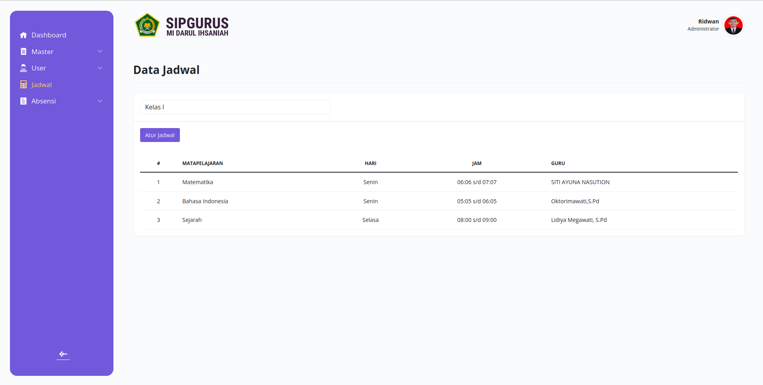Collapse sidebar using the arrow icon
Screen dimensions: 763x385
tap(63, 354)
